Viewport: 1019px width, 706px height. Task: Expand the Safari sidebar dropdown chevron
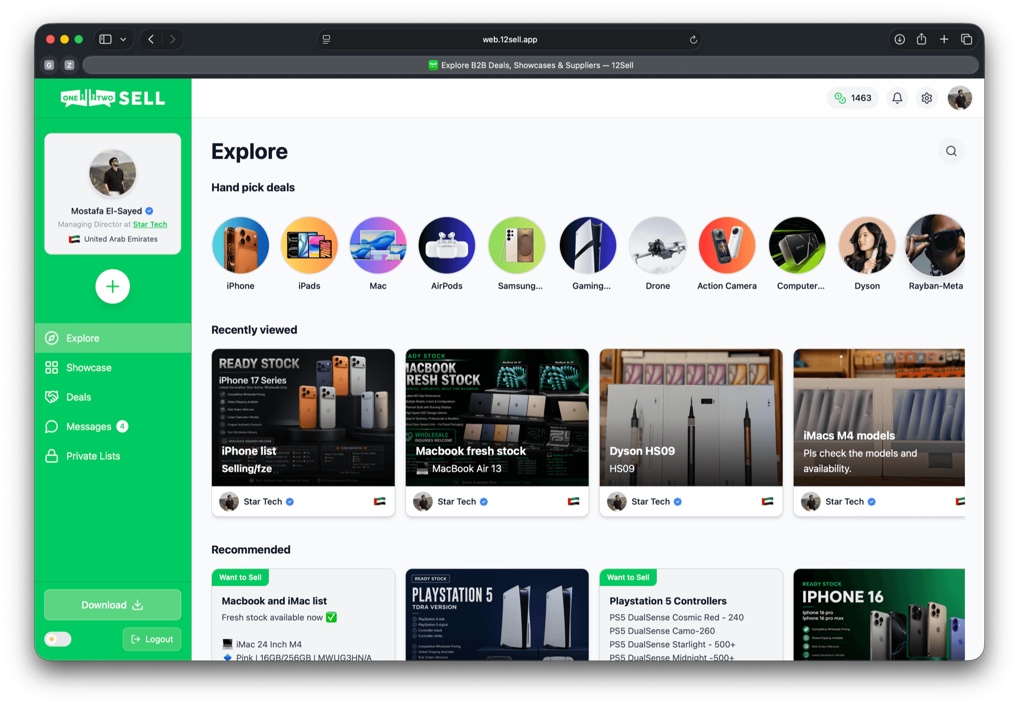tap(123, 39)
